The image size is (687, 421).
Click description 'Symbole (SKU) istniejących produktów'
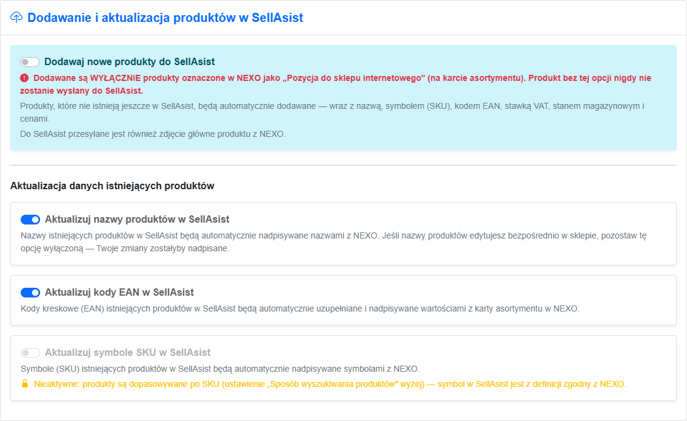[x=220, y=369]
